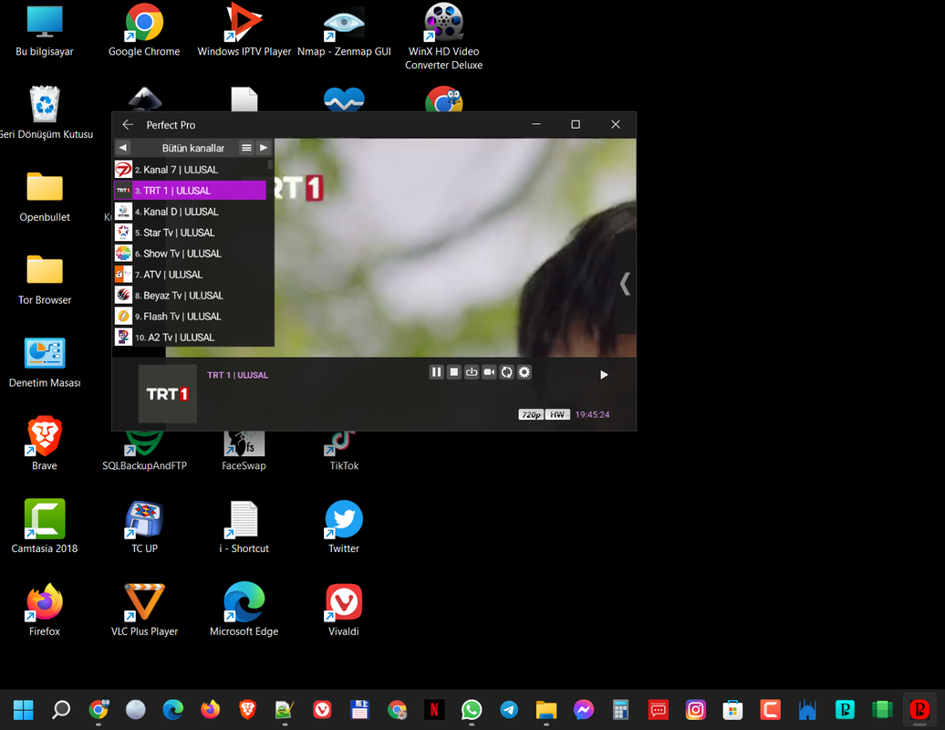Screen dimensions: 945x730
Task: Select Geri Dönüşüm Kutusu recycle bin
Action: click(45, 113)
